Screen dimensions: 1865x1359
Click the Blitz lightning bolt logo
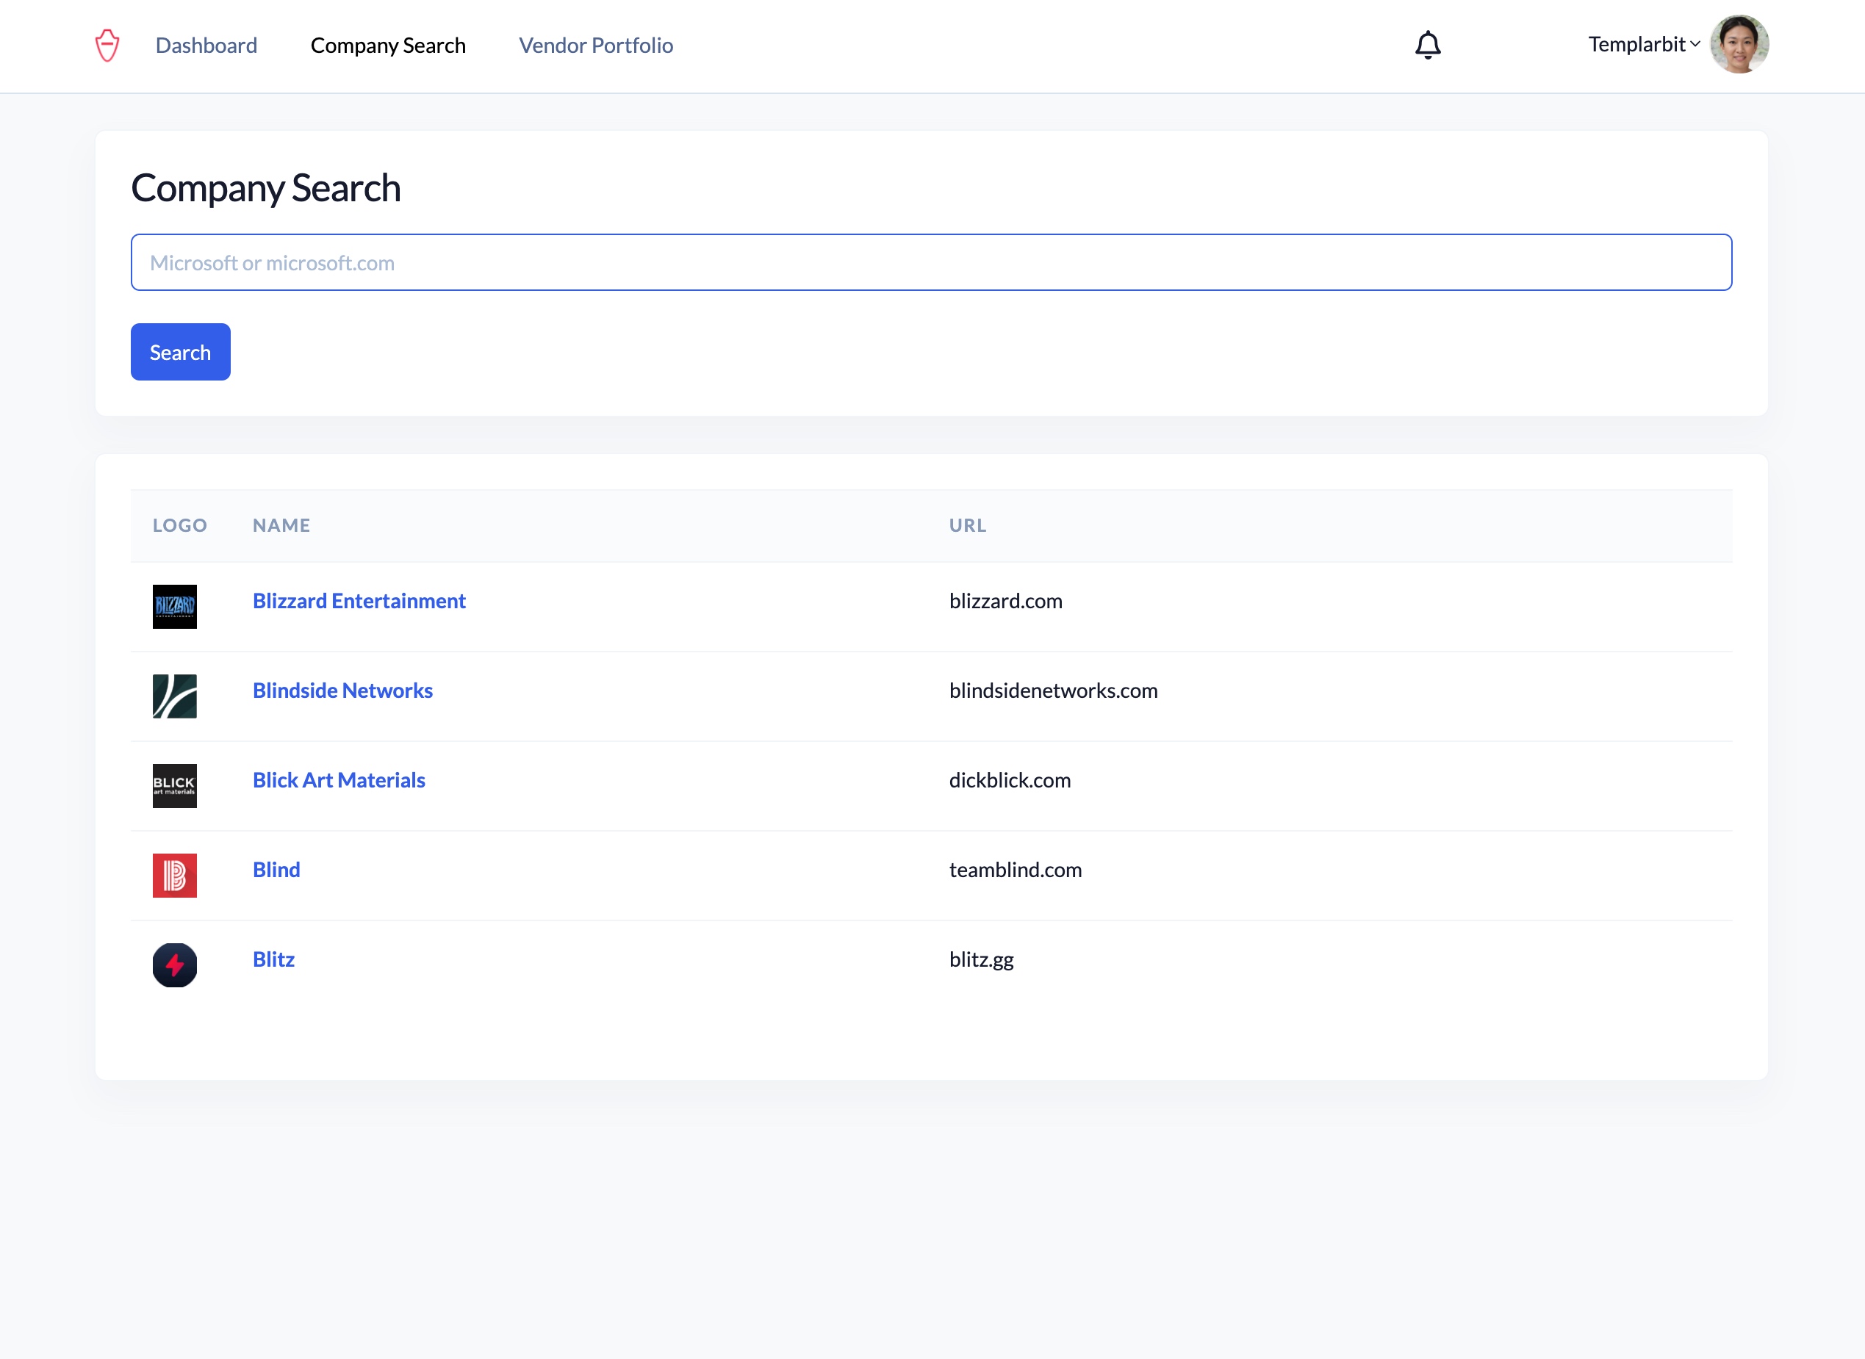tap(174, 965)
